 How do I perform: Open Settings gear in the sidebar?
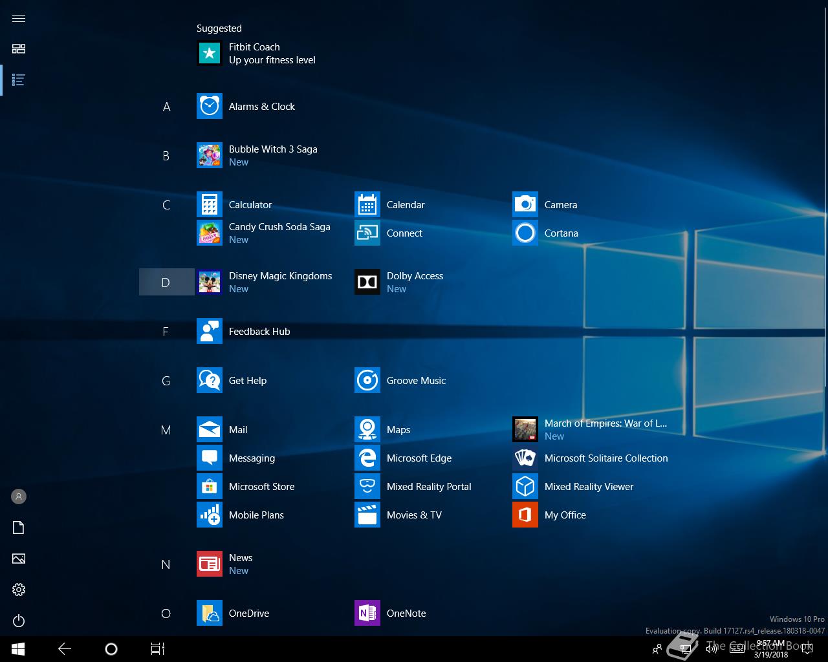19,590
